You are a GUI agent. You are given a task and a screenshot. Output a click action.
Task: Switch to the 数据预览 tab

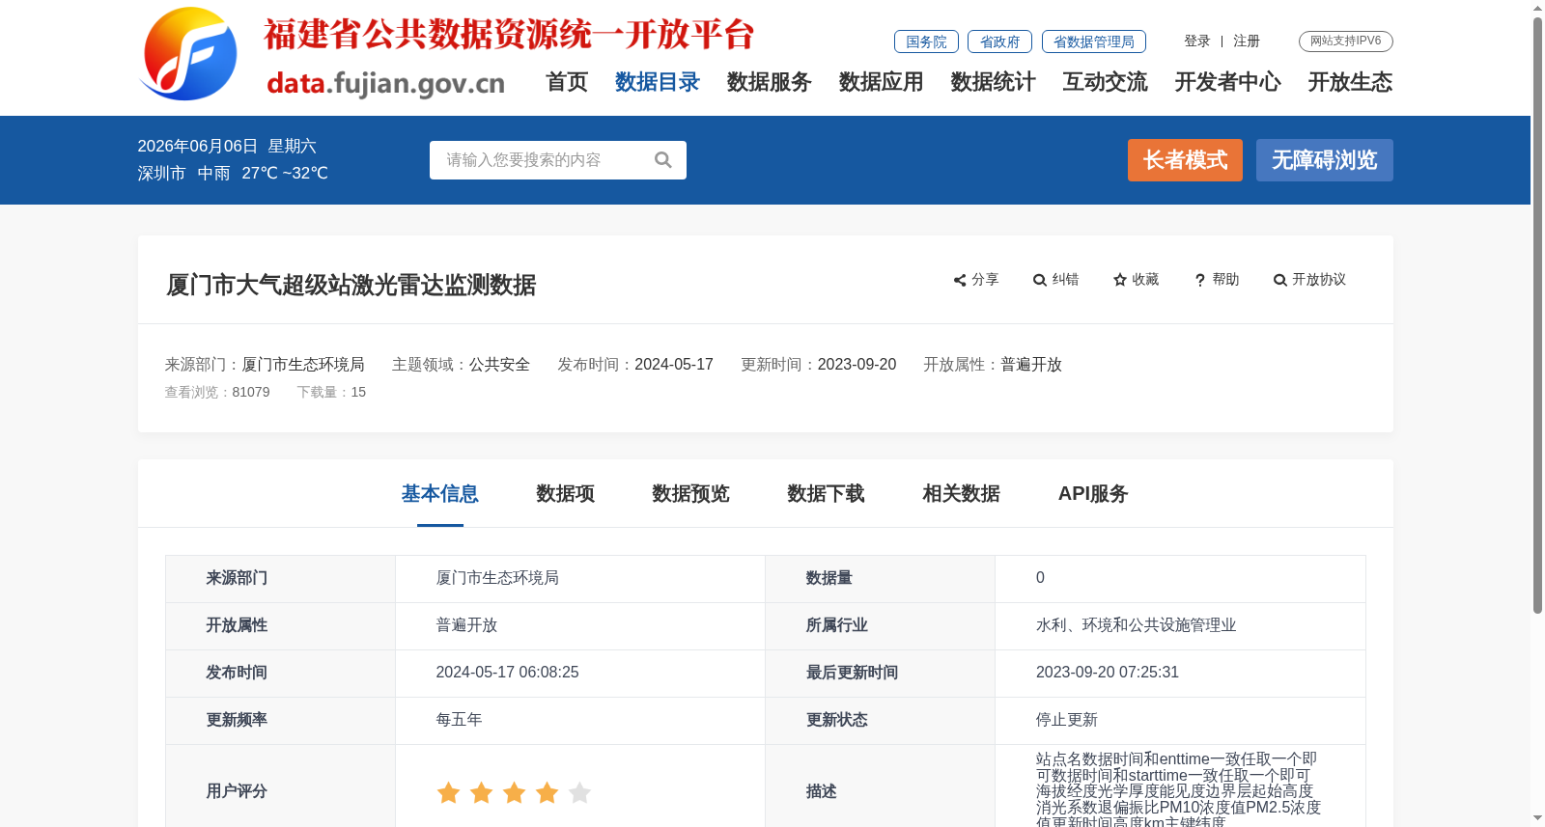[691, 494]
